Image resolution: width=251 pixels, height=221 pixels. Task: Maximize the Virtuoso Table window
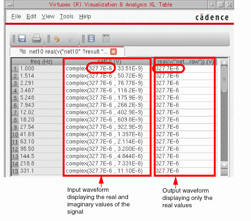pos(221,5)
